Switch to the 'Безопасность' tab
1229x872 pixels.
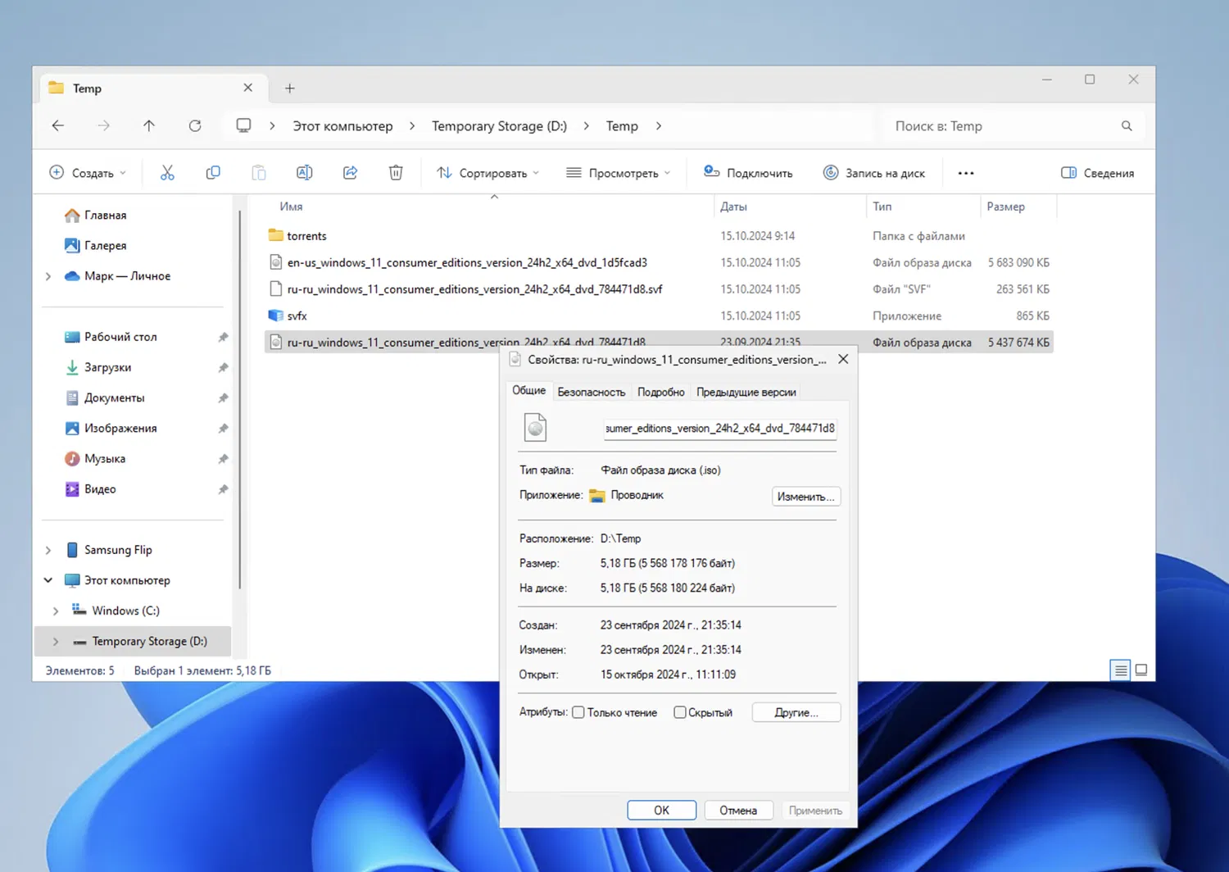591,393
